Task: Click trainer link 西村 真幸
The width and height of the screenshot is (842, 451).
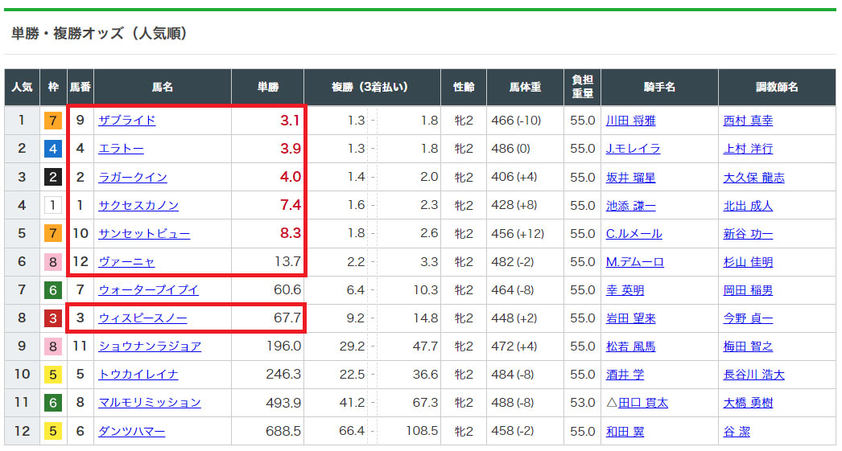Action: pyautogui.click(x=747, y=121)
